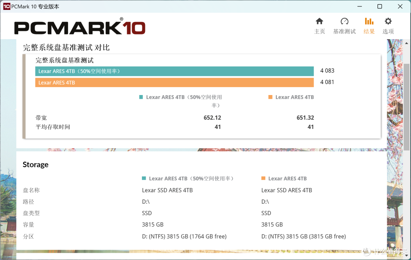Click the 平均存取时间 row label
This screenshot has width=411, height=260.
click(x=53, y=127)
